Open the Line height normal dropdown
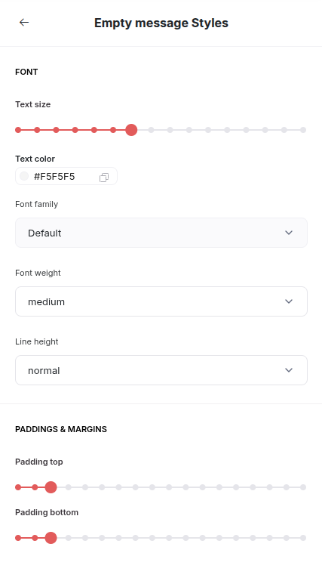This screenshot has height=587, width=322. tap(161, 370)
